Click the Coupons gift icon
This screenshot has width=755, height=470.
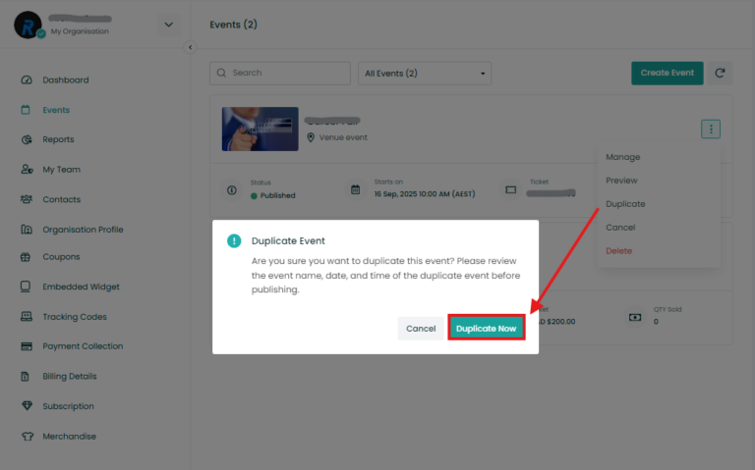(26, 257)
